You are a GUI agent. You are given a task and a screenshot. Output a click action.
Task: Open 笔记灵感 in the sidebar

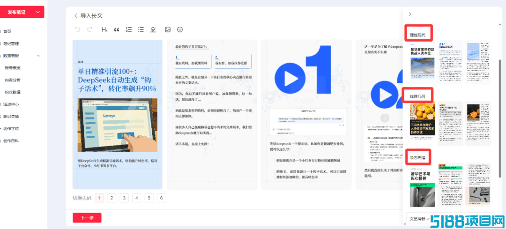[x=11, y=117]
